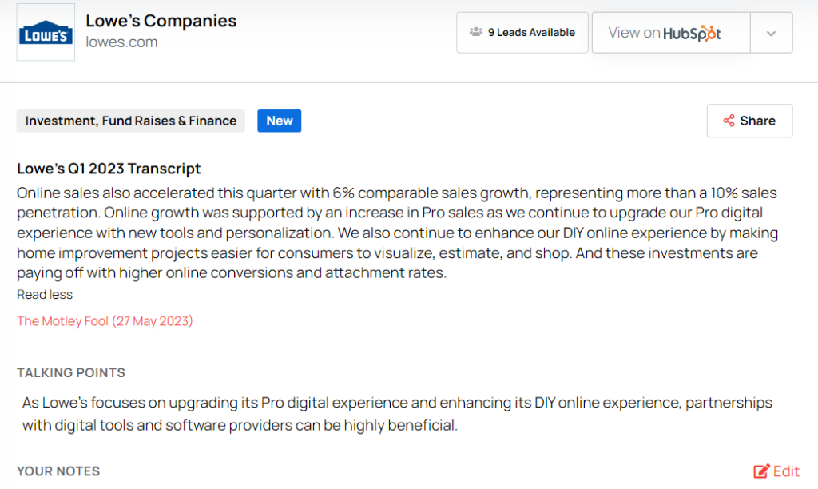Click the pencil edit icon for notes

click(x=761, y=471)
